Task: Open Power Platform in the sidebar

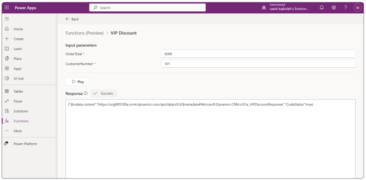Action: 25,144
